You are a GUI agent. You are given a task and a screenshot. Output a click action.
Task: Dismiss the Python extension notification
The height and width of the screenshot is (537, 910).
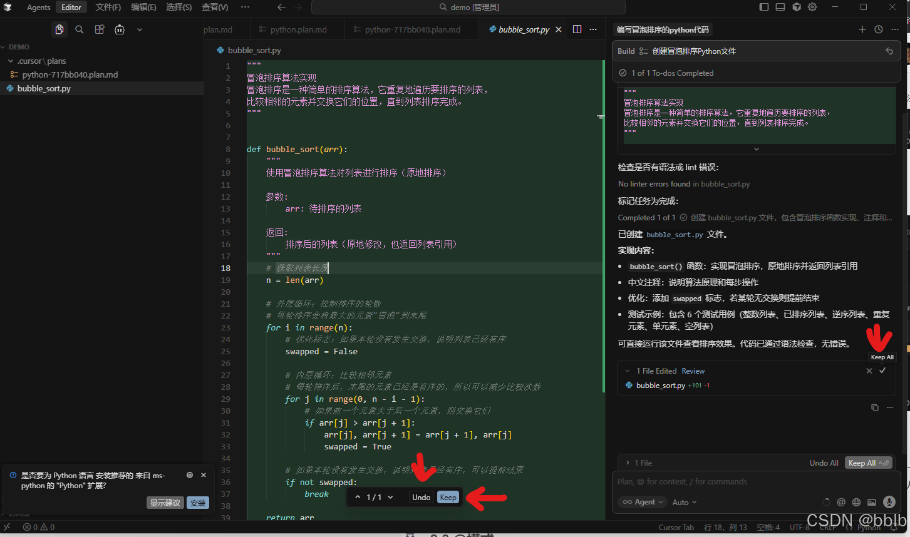pyautogui.click(x=204, y=475)
